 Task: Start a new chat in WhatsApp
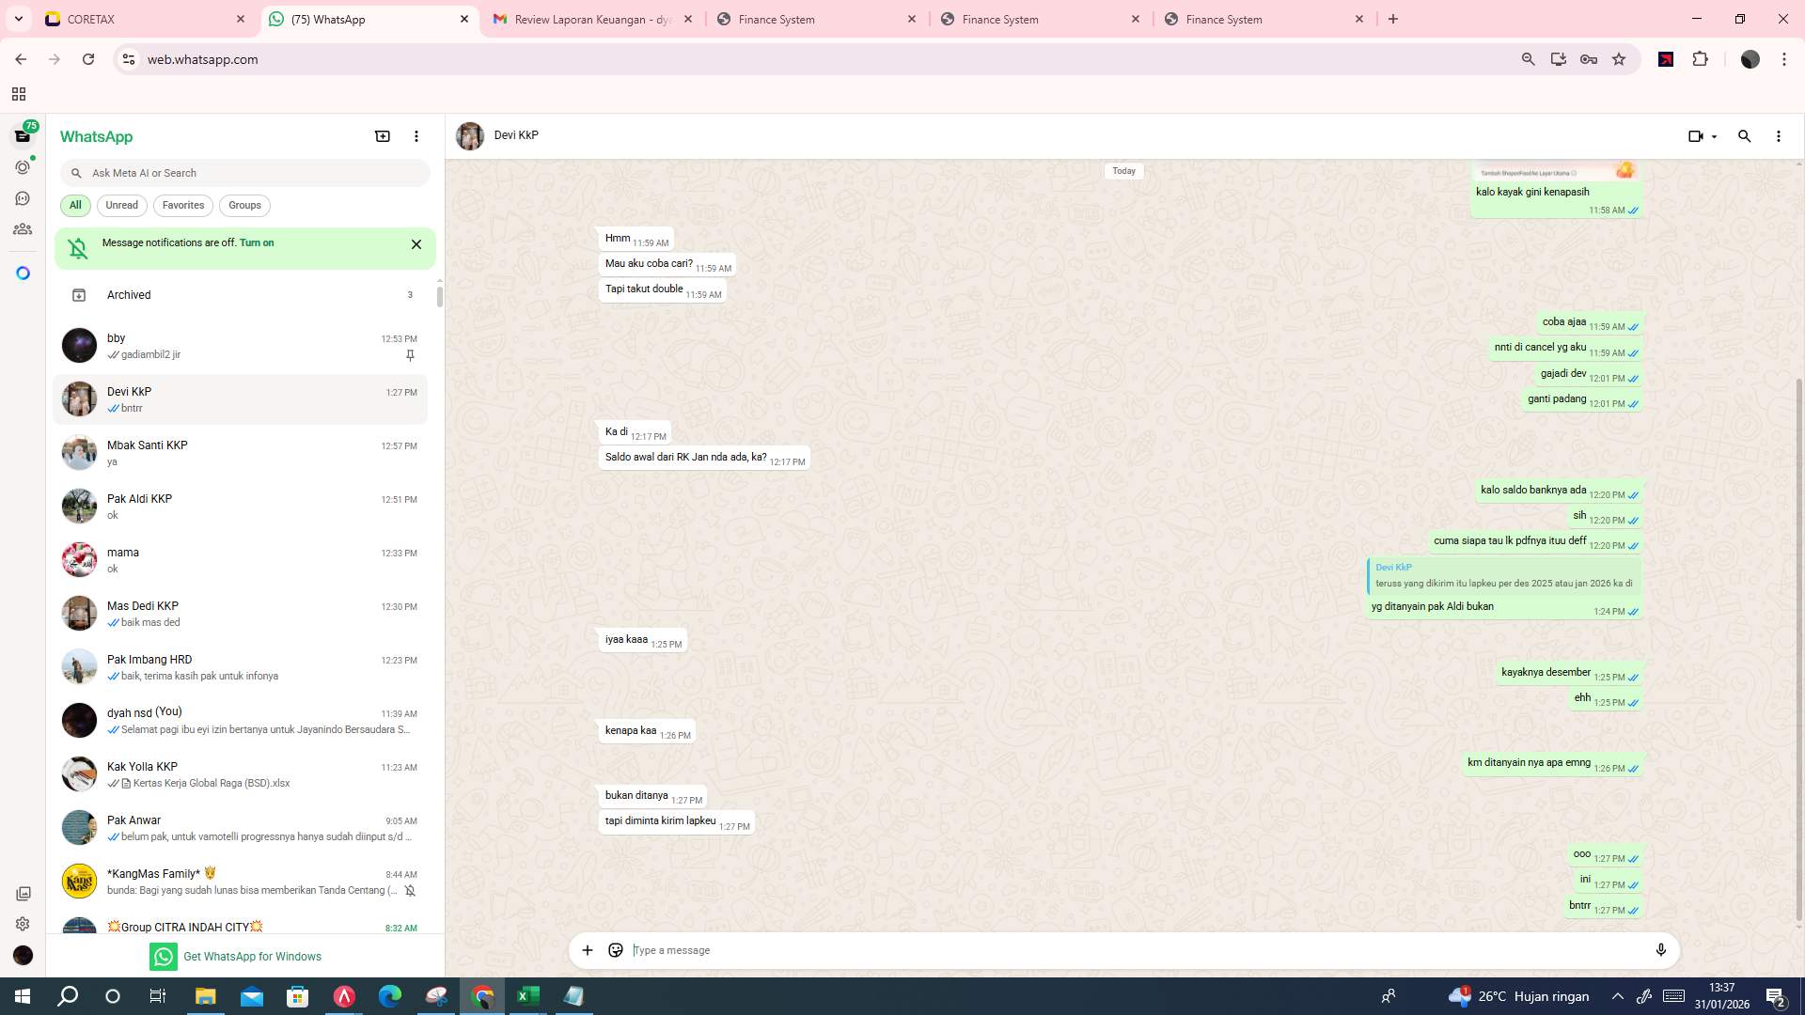pyautogui.click(x=382, y=136)
